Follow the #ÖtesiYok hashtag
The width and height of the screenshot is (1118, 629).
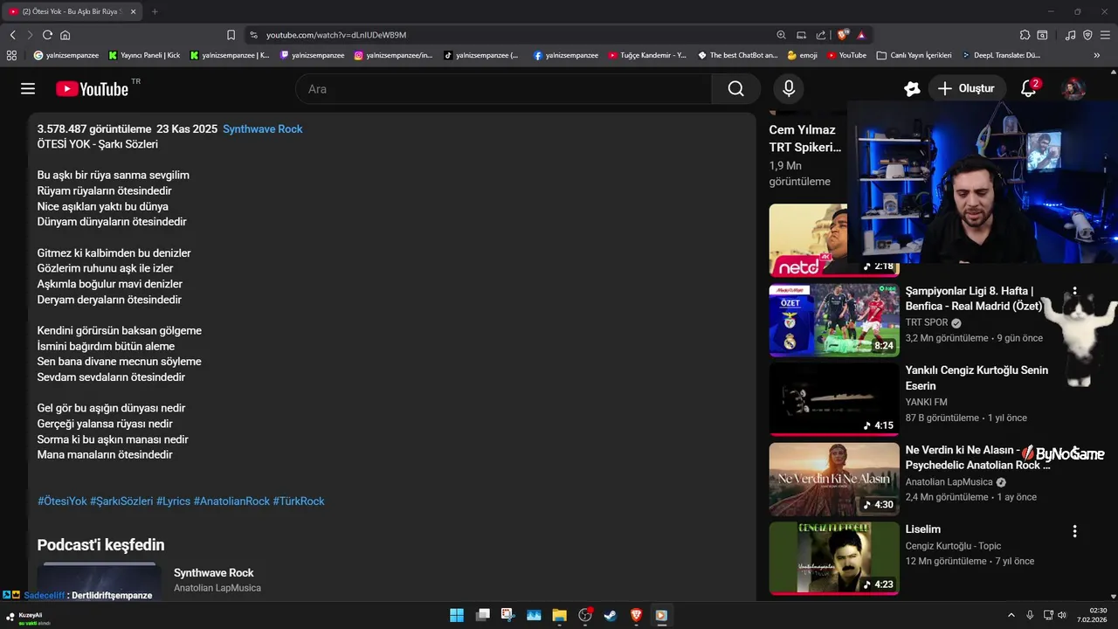click(62, 501)
